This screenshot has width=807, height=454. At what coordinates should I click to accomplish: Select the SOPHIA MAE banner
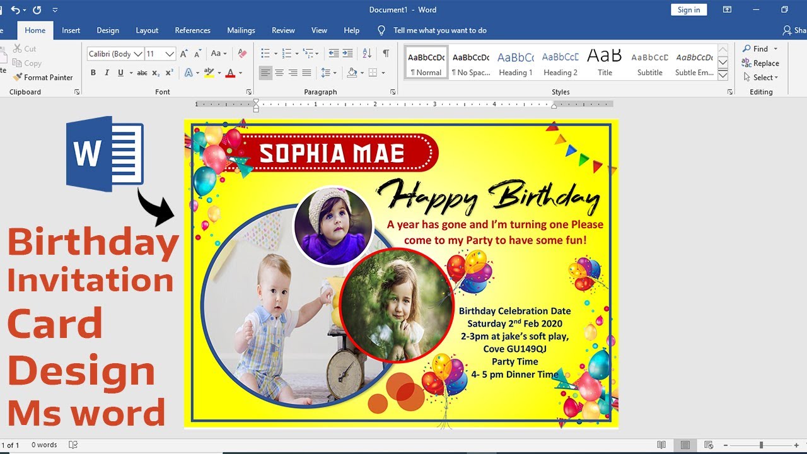332,153
